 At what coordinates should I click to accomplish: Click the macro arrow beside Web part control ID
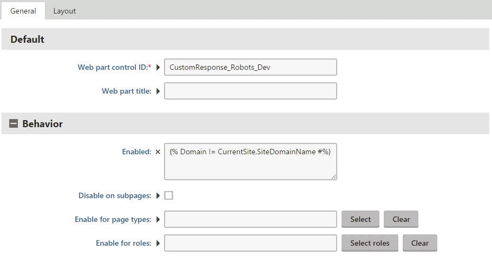(158, 67)
